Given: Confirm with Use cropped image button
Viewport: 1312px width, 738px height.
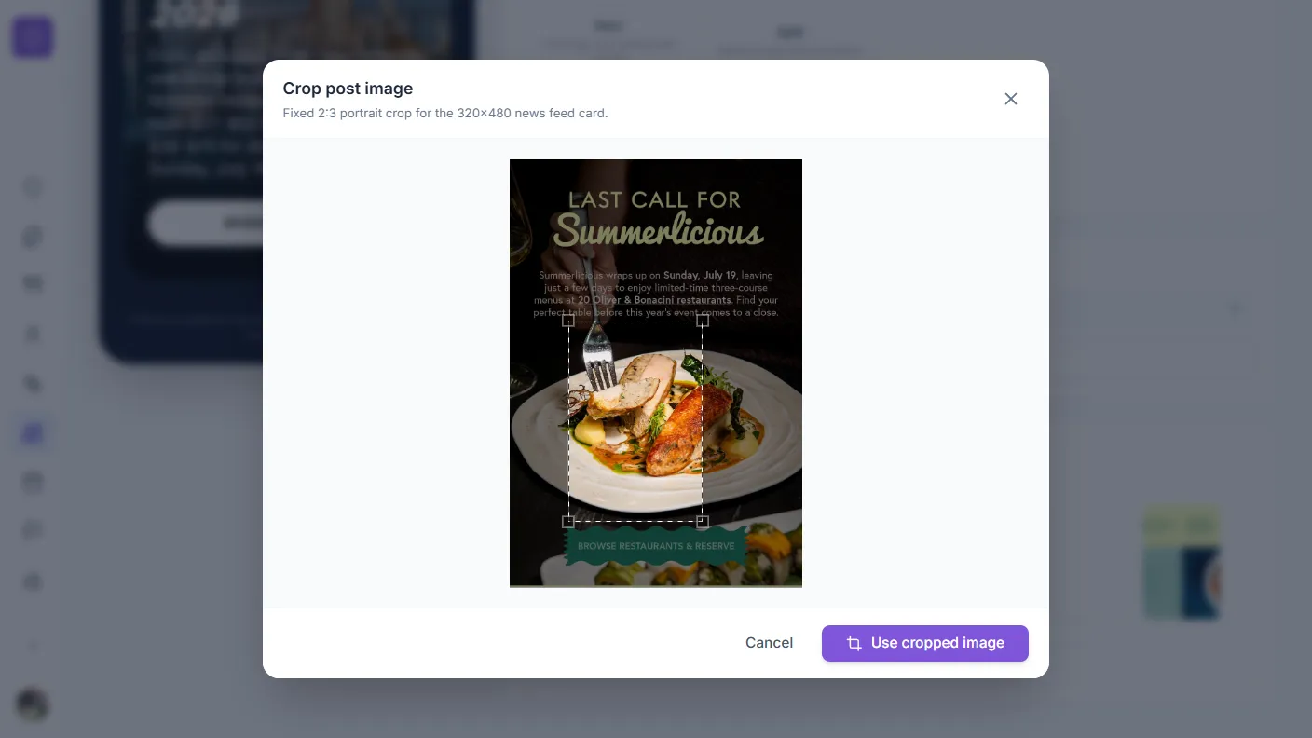Looking at the screenshot, I should coord(925,643).
